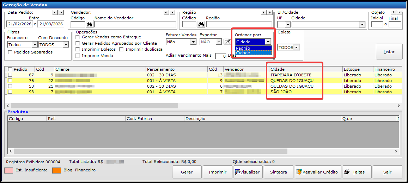The height and width of the screenshot is (183, 408).
Task: Click the Sintegra button
Action: (279, 172)
